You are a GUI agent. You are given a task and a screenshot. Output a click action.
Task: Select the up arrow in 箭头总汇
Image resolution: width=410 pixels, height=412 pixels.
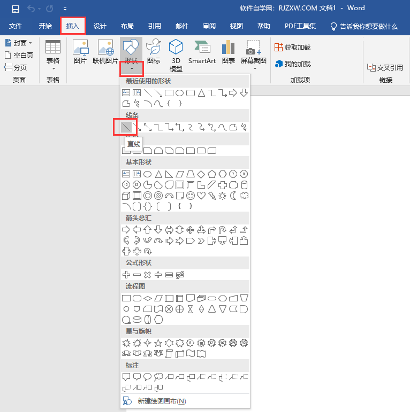tap(147, 230)
